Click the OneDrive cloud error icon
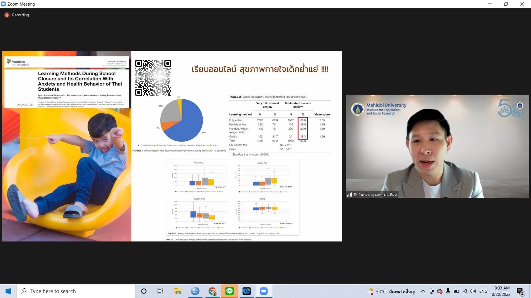The image size is (531, 298). [x=439, y=291]
